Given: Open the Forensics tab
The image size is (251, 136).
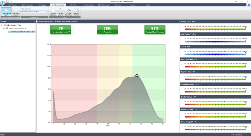Looking at the screenshot, I should pos(118,5).
